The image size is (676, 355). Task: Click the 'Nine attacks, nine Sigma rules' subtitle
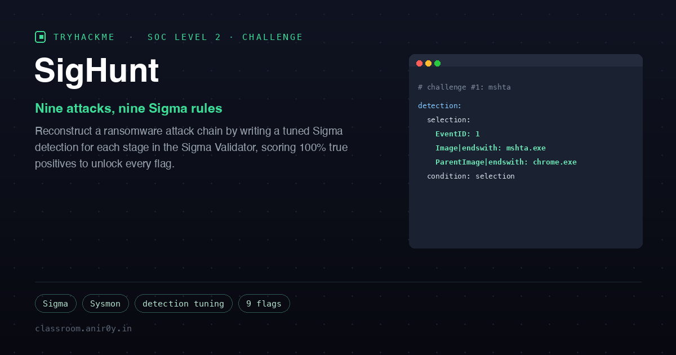point(128,108)
